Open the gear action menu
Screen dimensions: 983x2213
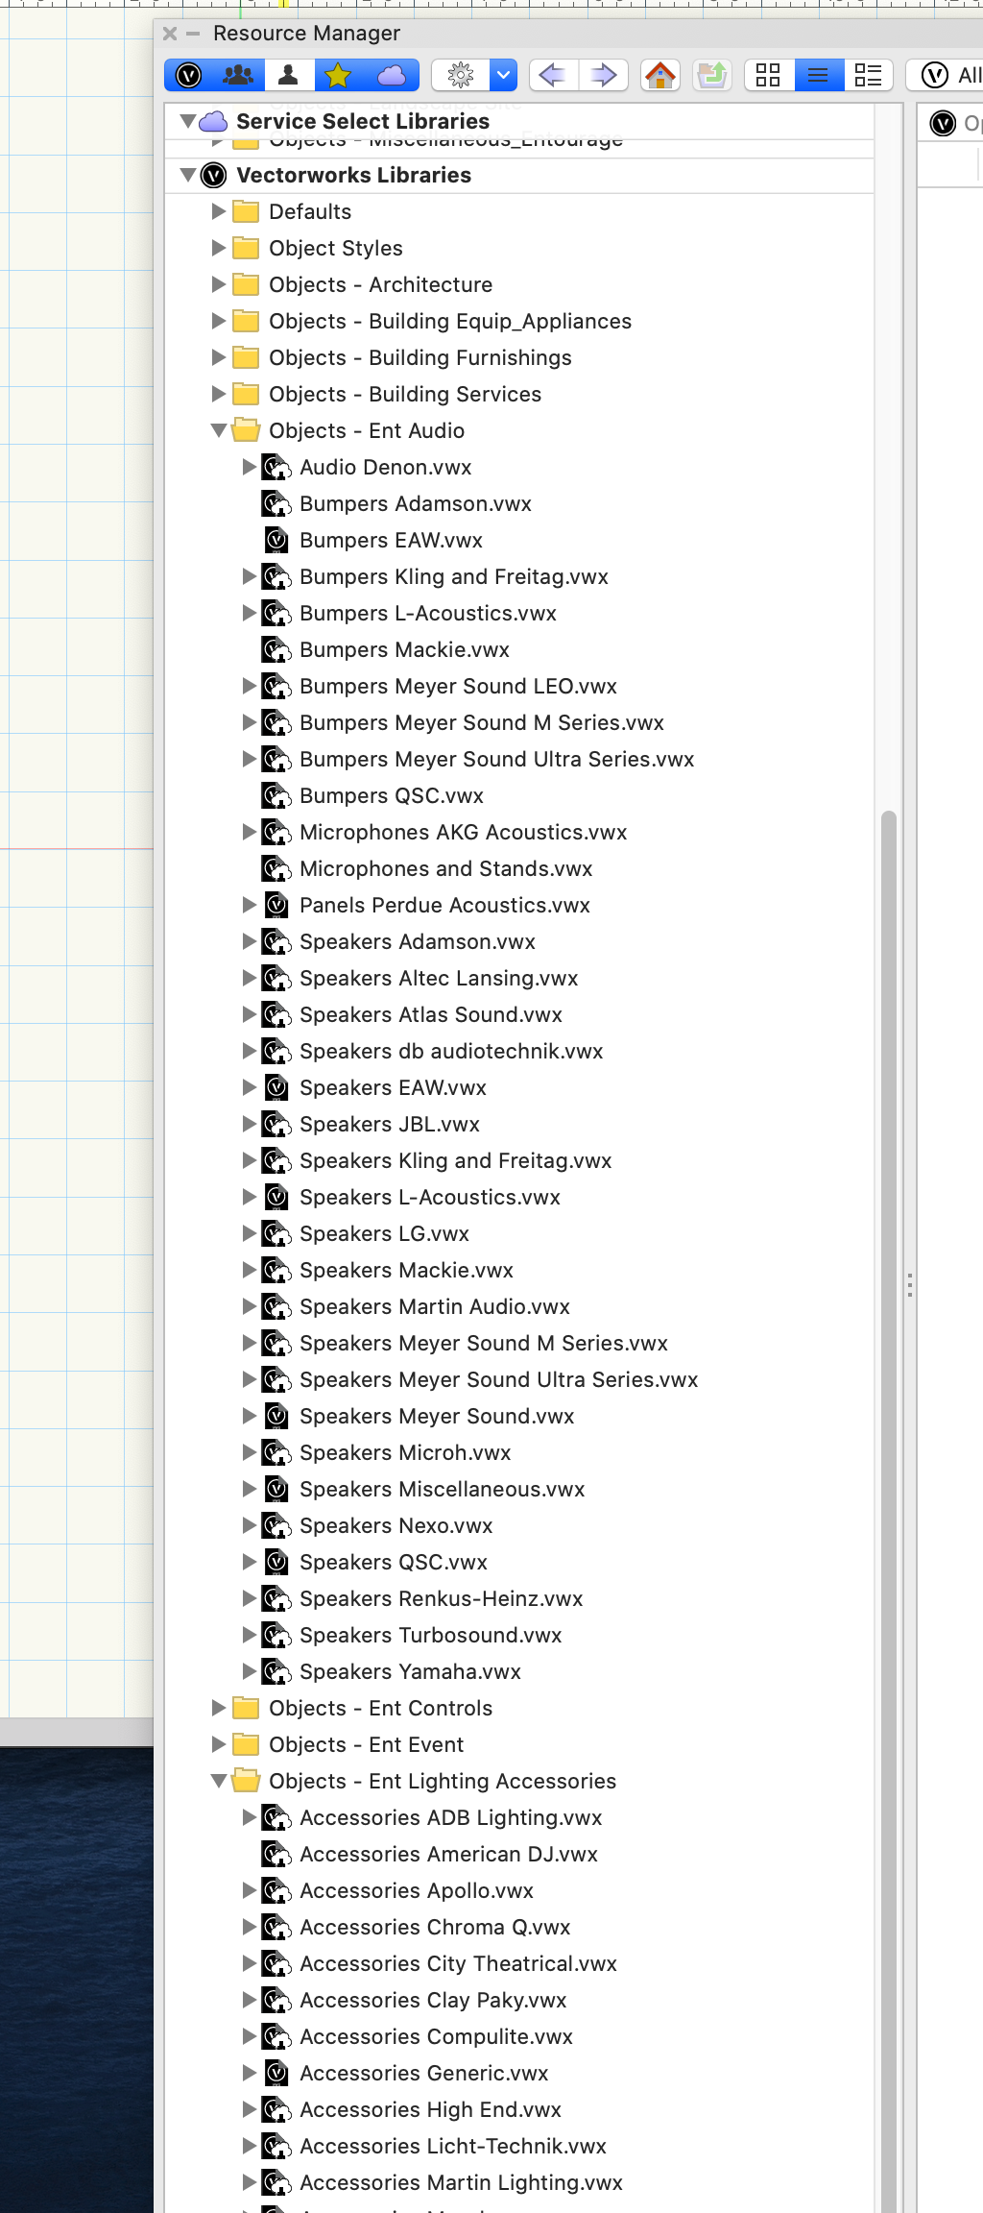pos(461,75)
